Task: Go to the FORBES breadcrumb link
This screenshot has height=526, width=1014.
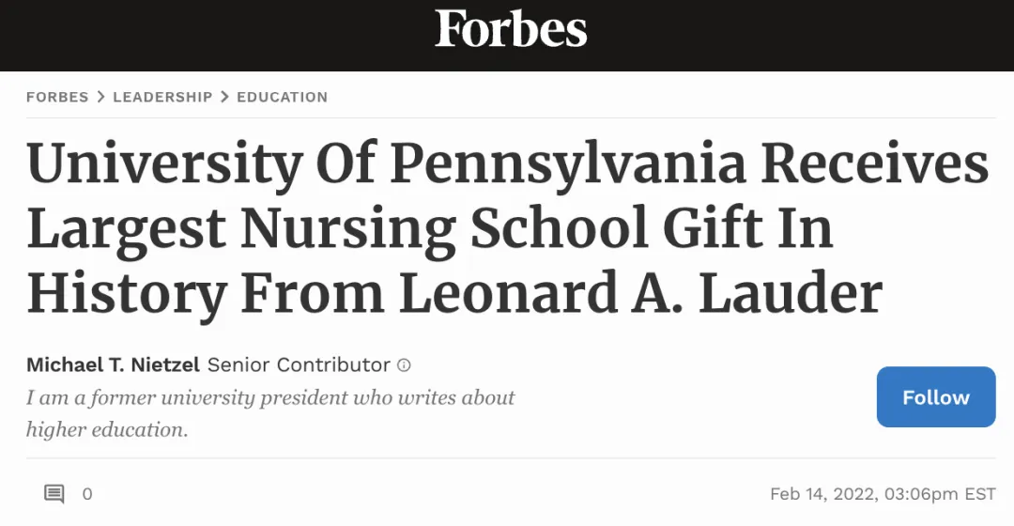Action: point(57,97)
